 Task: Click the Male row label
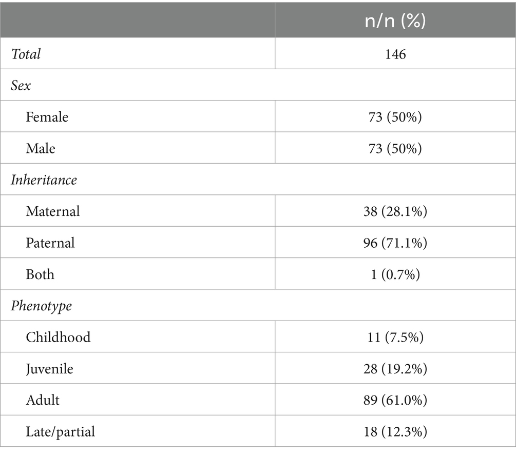click(x=41, y=149)
